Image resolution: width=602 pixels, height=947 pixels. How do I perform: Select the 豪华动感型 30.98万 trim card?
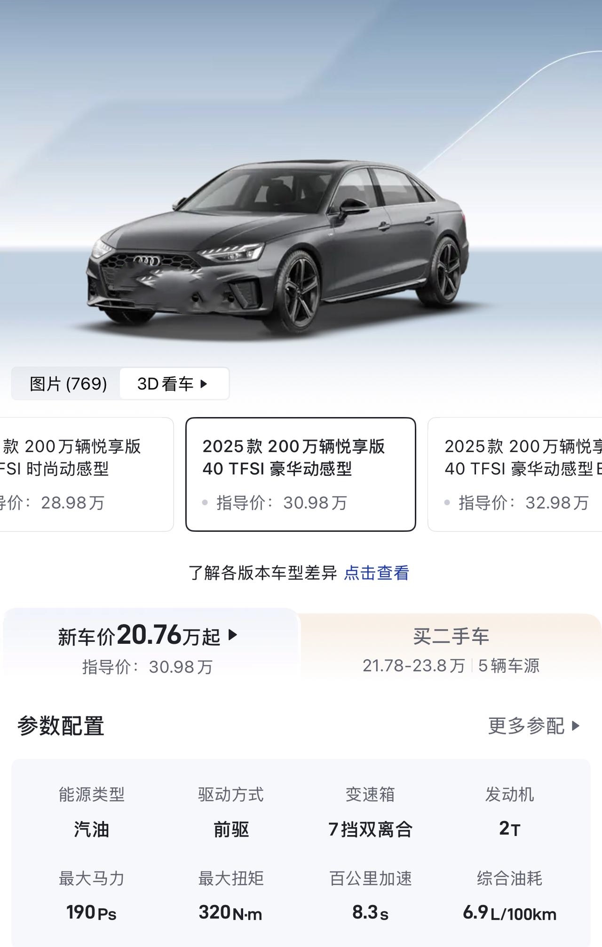click(301, 474)
